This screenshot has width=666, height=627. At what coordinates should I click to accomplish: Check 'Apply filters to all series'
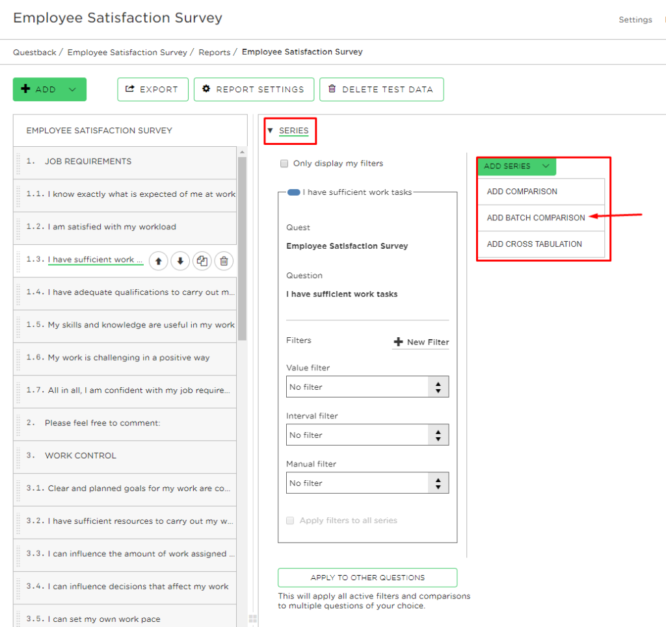point(289,520)
